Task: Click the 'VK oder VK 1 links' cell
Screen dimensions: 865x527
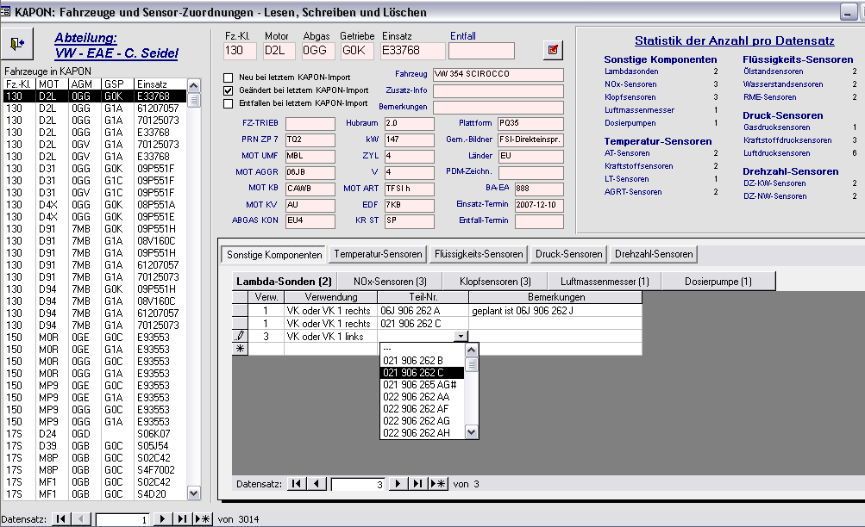Action: tap(330, 336)
